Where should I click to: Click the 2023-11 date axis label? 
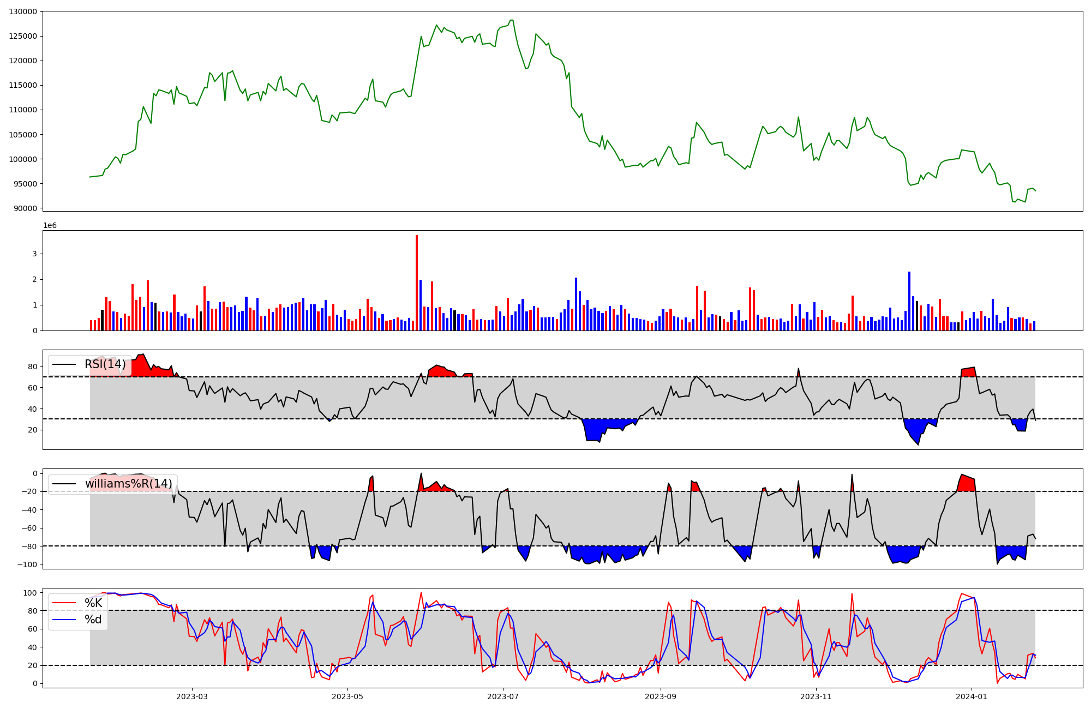(x=816, y=696)
